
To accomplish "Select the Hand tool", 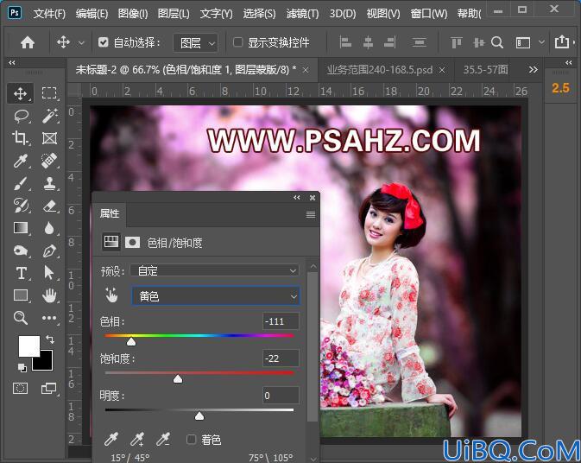I will pos(49,295).
